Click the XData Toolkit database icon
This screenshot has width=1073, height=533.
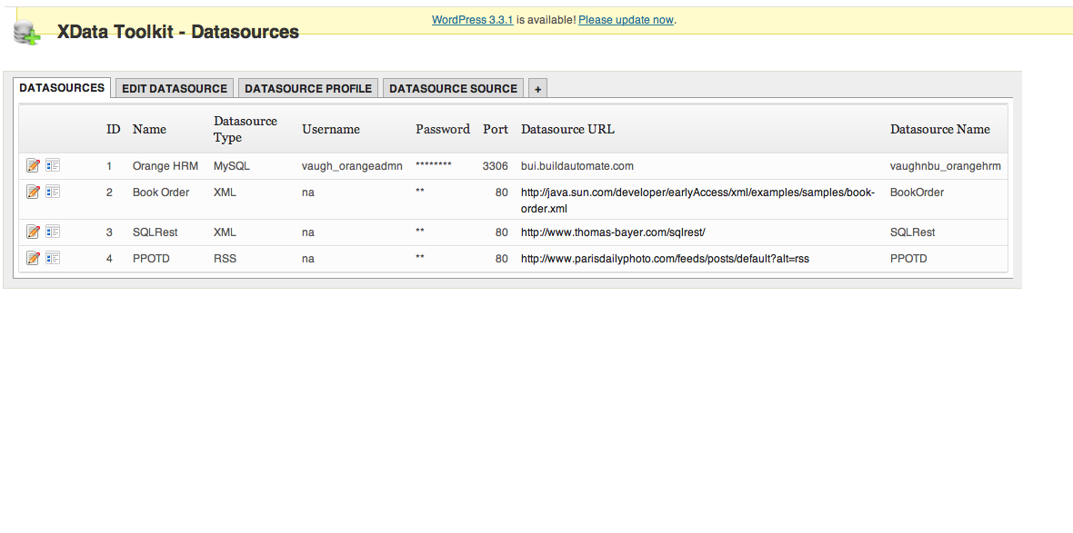[26, 32]
